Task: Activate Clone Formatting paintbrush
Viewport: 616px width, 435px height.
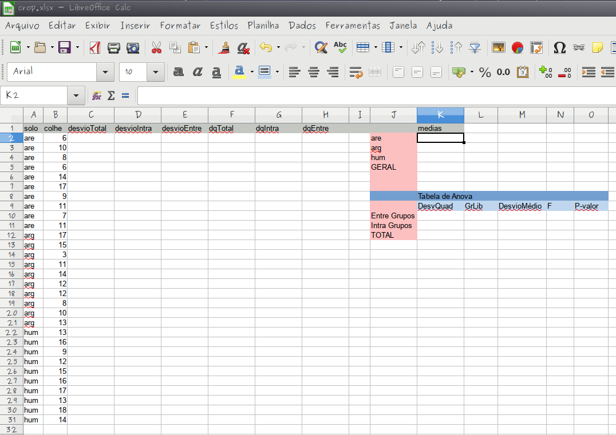Action: click(226, 47)
